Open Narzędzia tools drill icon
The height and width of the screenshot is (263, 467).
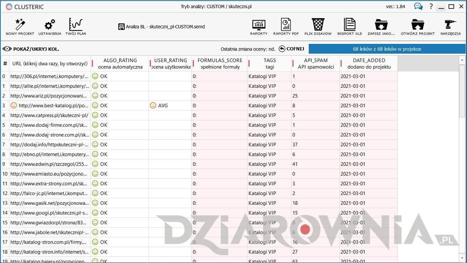[x=450, y=26]
